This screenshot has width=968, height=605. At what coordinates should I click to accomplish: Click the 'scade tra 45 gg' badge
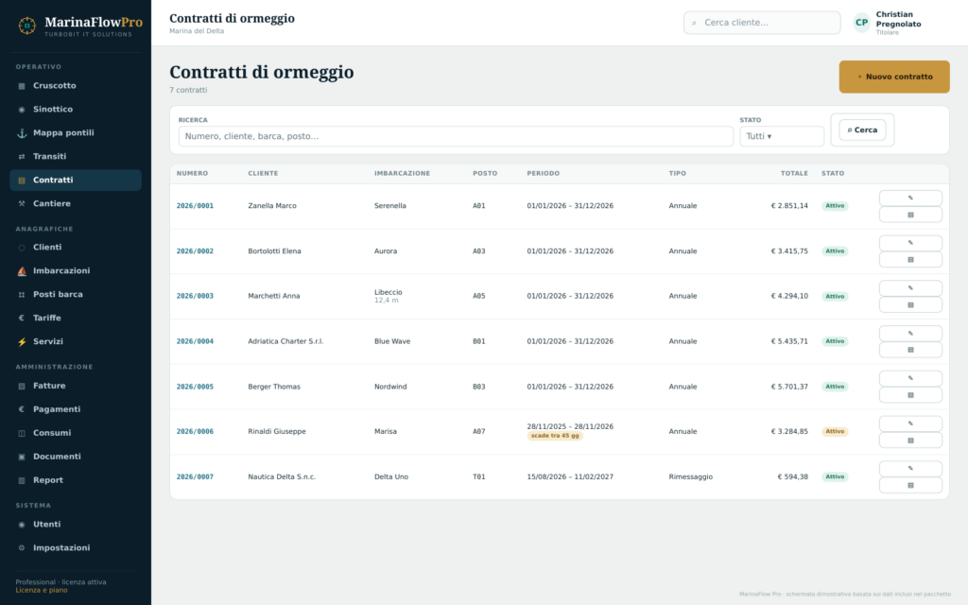pyautogui.click(x=555, y=436)
